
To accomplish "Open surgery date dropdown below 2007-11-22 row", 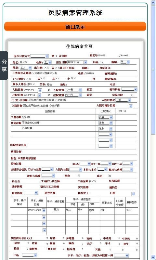I will [x=44, y=217].
